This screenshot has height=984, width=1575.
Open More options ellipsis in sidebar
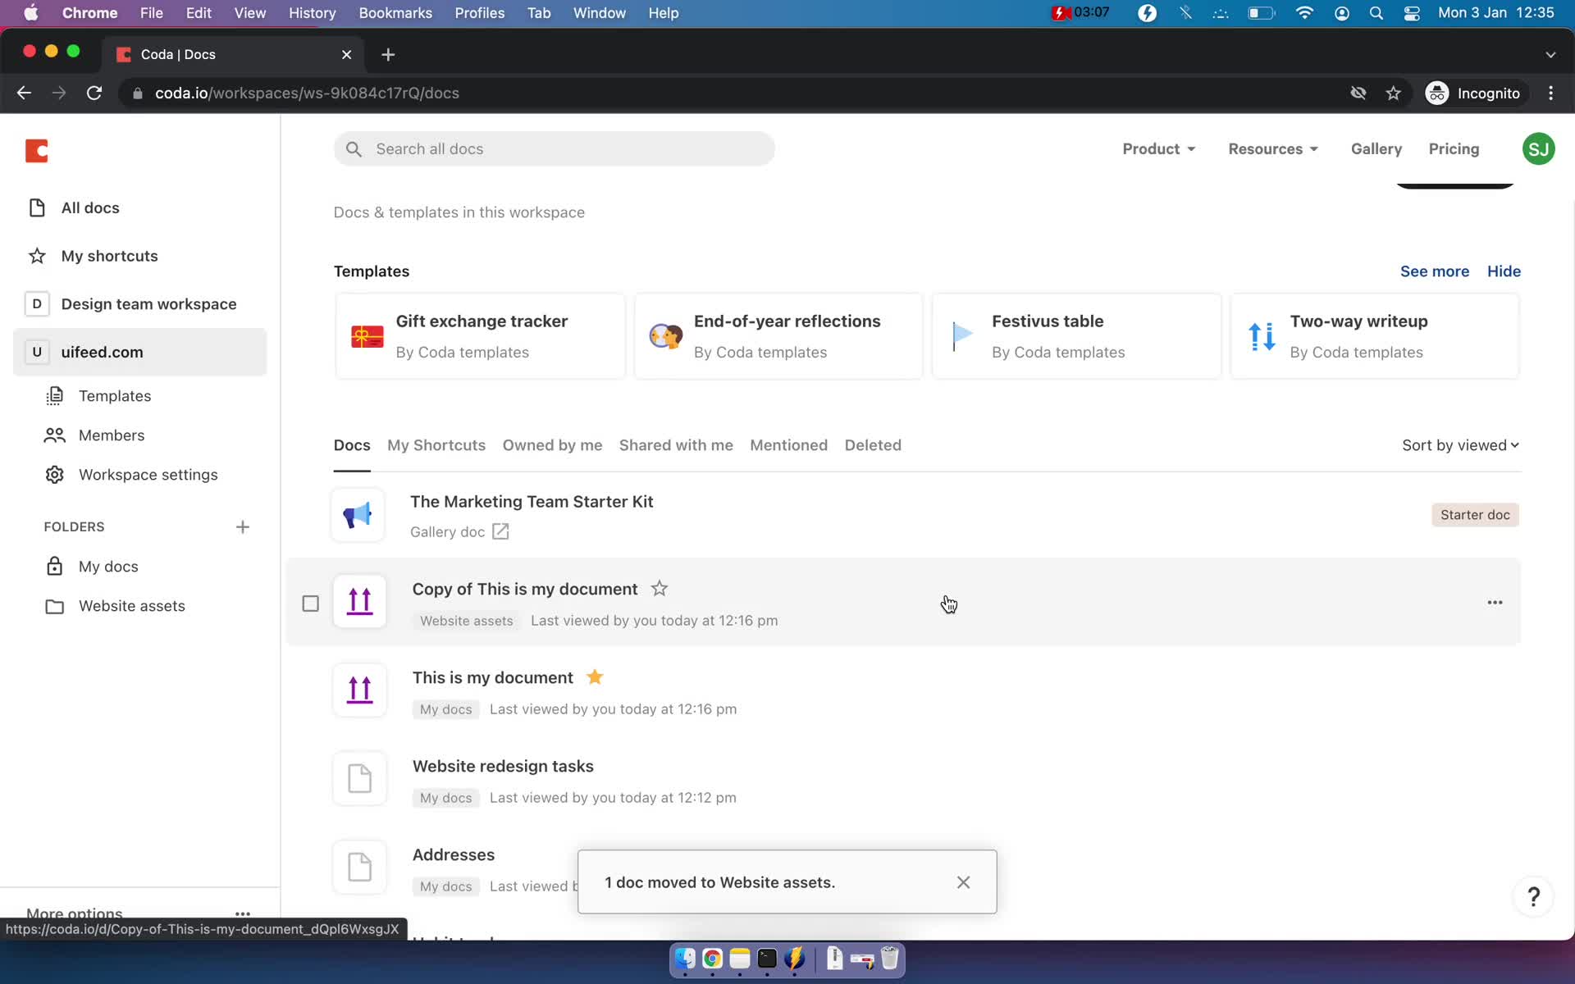click(243, 913)
